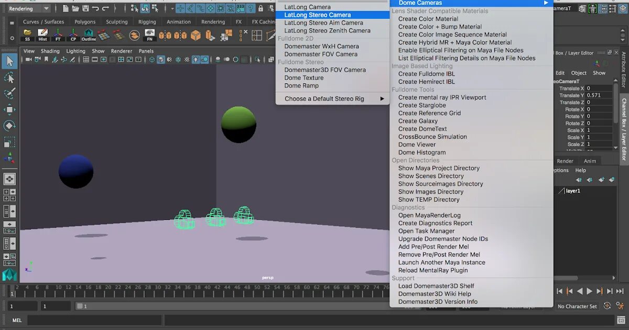
Task: Click the single orange cube shelf icon
Action: (196, 35)
